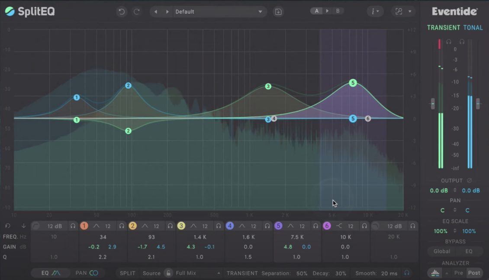This screenshot has width=489, height=280.
Task: Open the info menu dropdown
Action: pyautogui.click(x=375, y=12)
